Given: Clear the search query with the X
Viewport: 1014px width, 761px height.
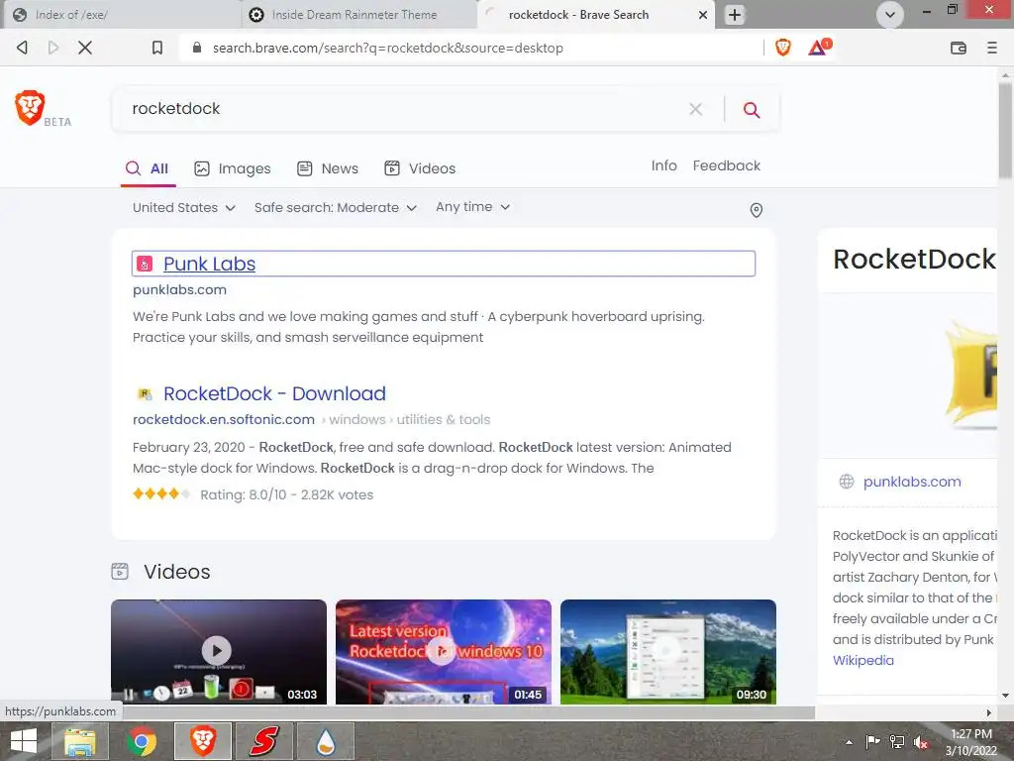Looking at the screenshot, I should (695, 109).
